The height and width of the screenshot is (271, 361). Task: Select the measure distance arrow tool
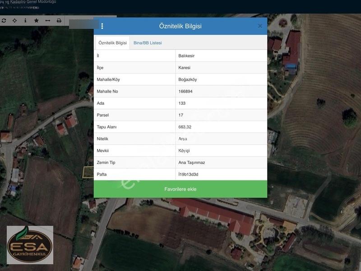click(x=48, y=21)
